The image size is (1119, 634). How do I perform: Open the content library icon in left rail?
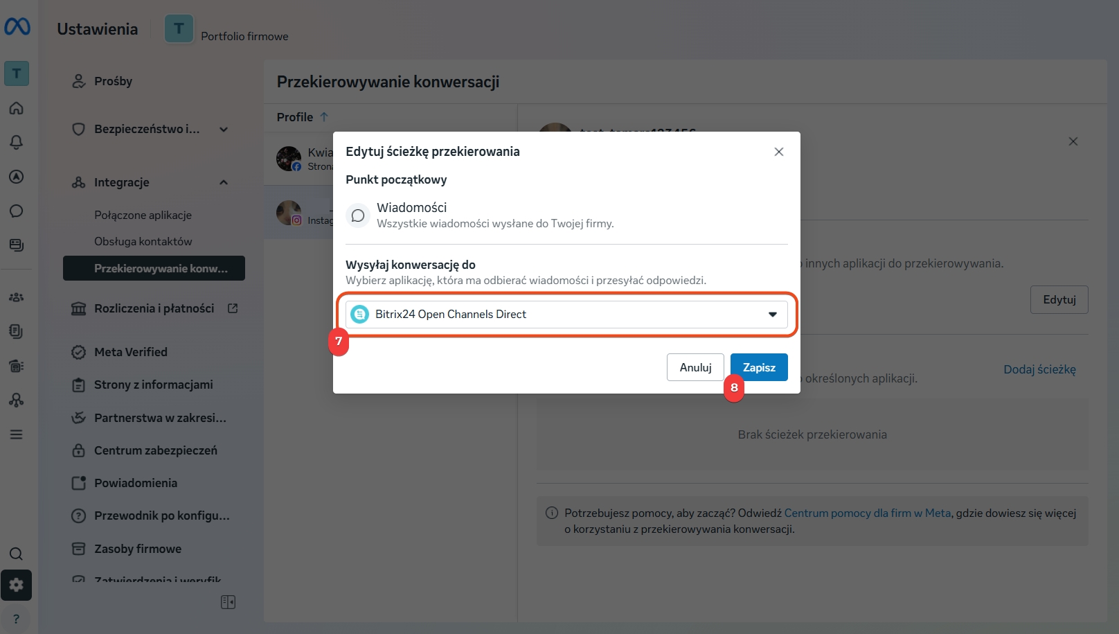17,245
